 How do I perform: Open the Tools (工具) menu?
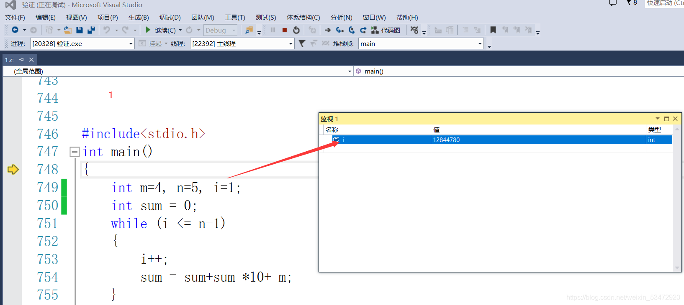pos(235,17)
